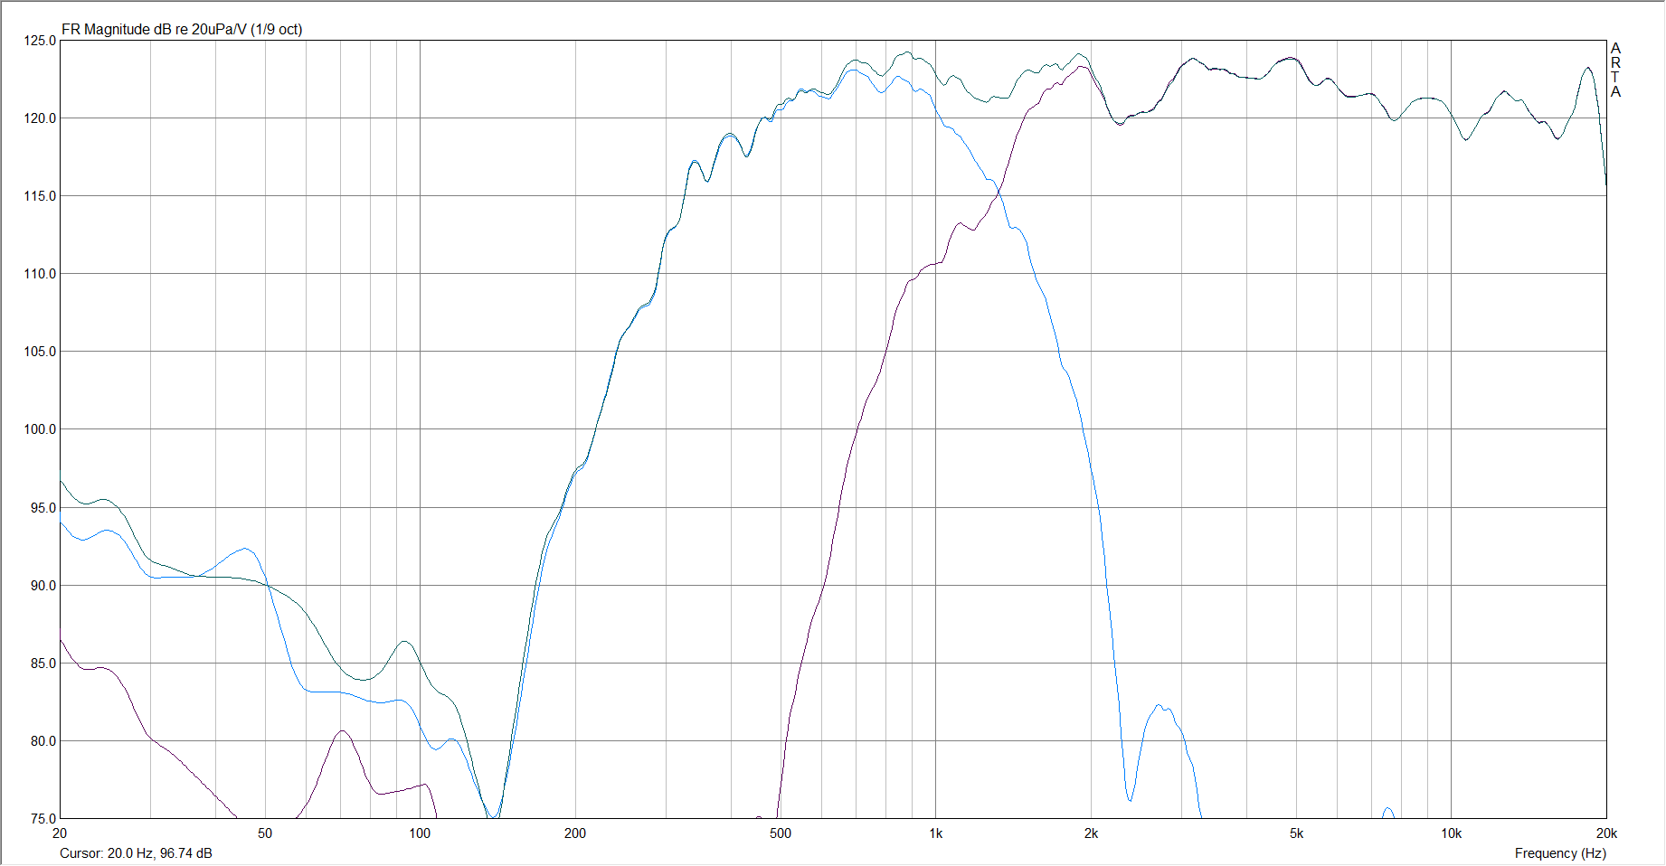Click the 200 Hz frequency label
This screenshot has height=866, width=1666.
575,833
